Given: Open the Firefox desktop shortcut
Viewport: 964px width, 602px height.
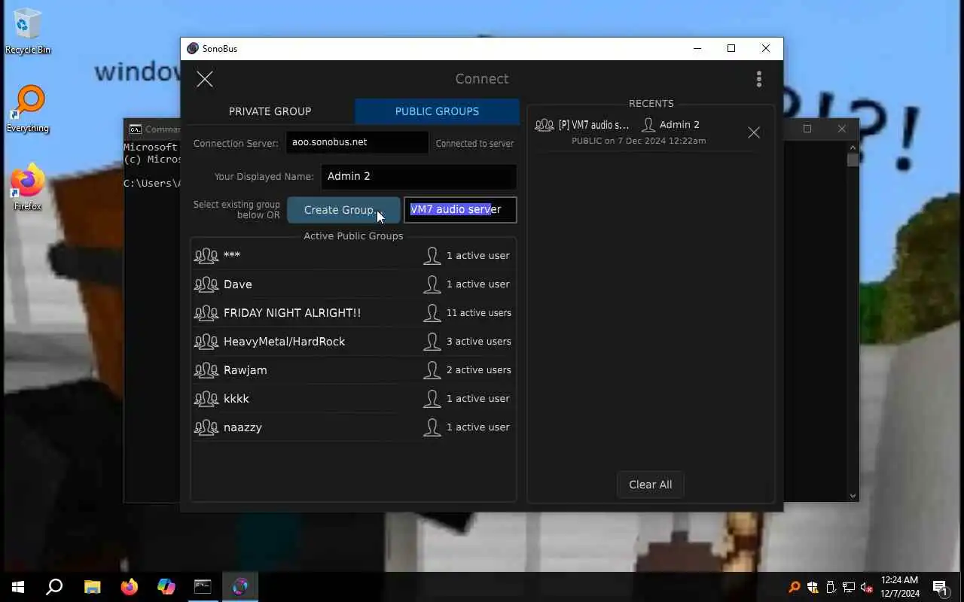Looking at the screenshot, I should click(28, 187).
